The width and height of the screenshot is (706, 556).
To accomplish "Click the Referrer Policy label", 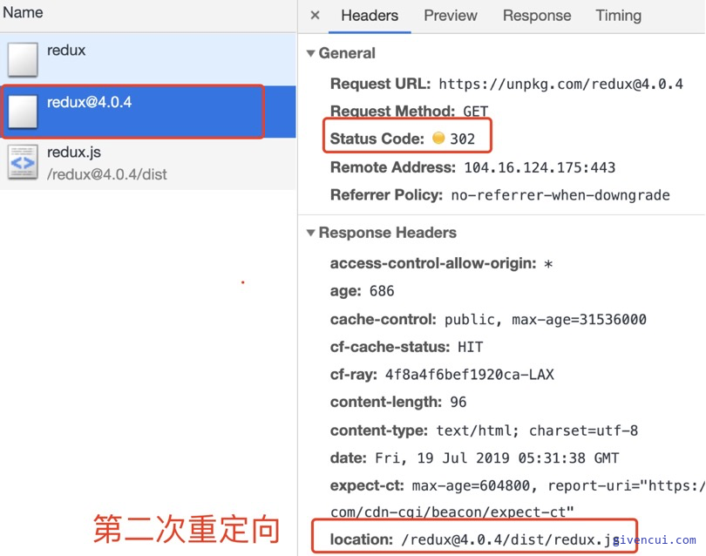I will [x=387, y=195].
